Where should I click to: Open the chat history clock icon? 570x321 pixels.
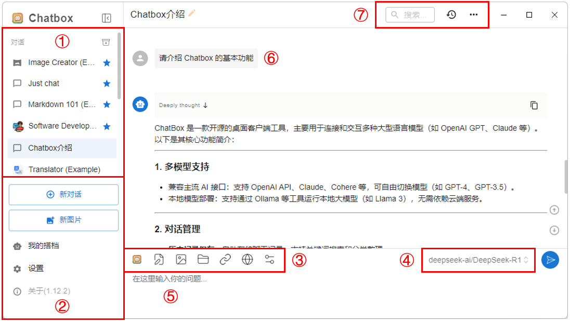tap(451, 15)
